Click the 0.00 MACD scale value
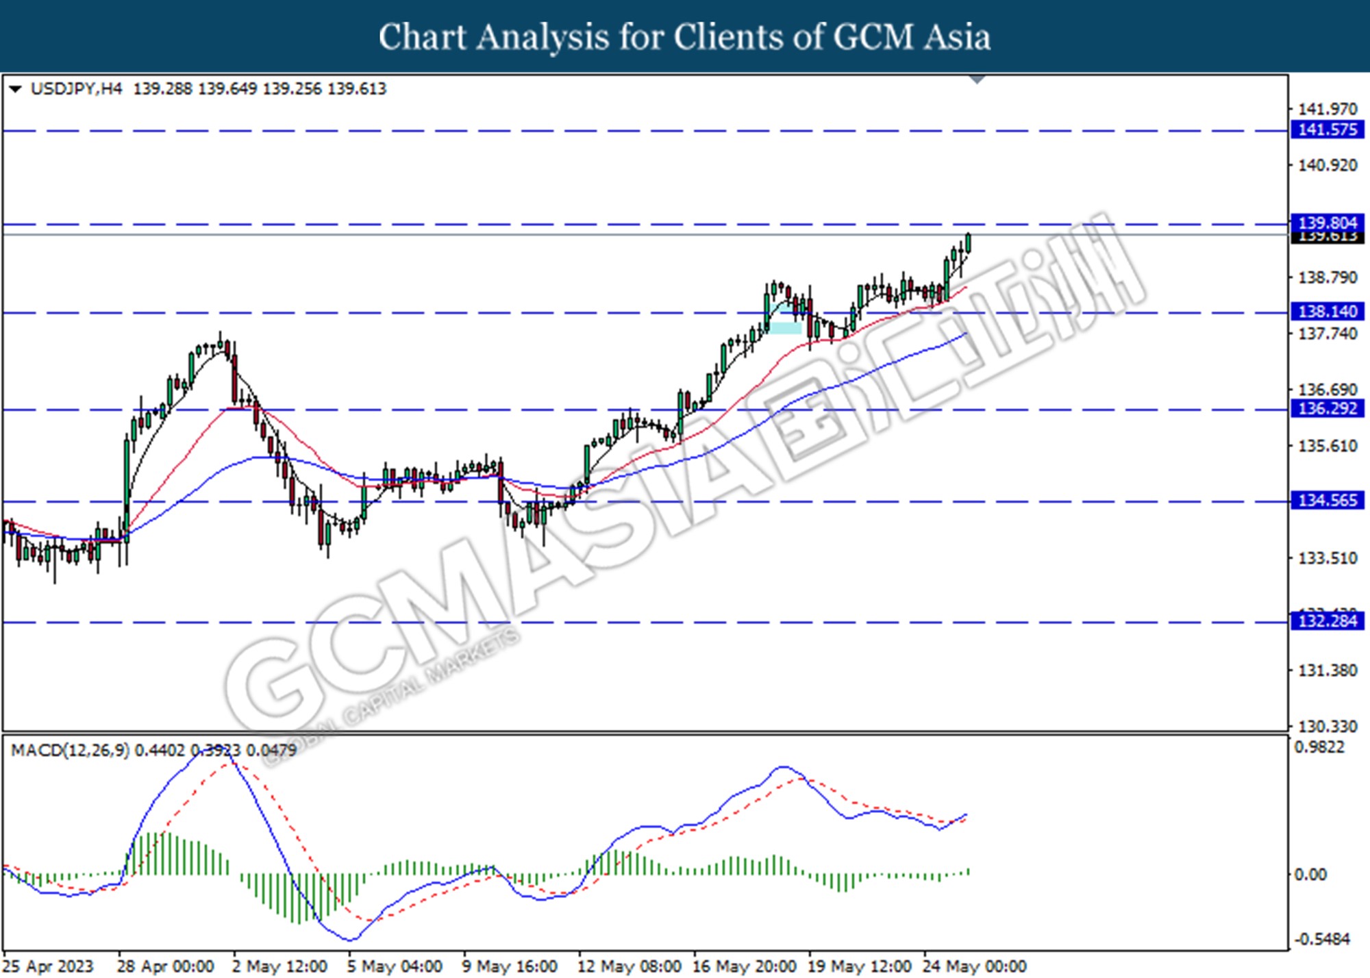1370x978 pixels. (x=1310, y=875)
